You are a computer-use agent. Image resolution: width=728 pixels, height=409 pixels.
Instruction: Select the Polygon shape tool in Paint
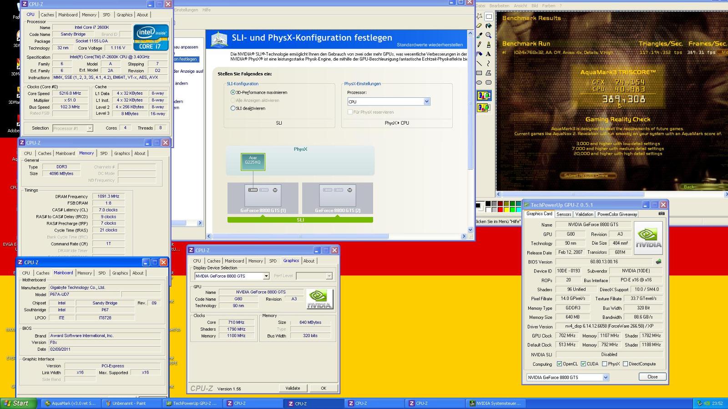click(x=489, y=73)
